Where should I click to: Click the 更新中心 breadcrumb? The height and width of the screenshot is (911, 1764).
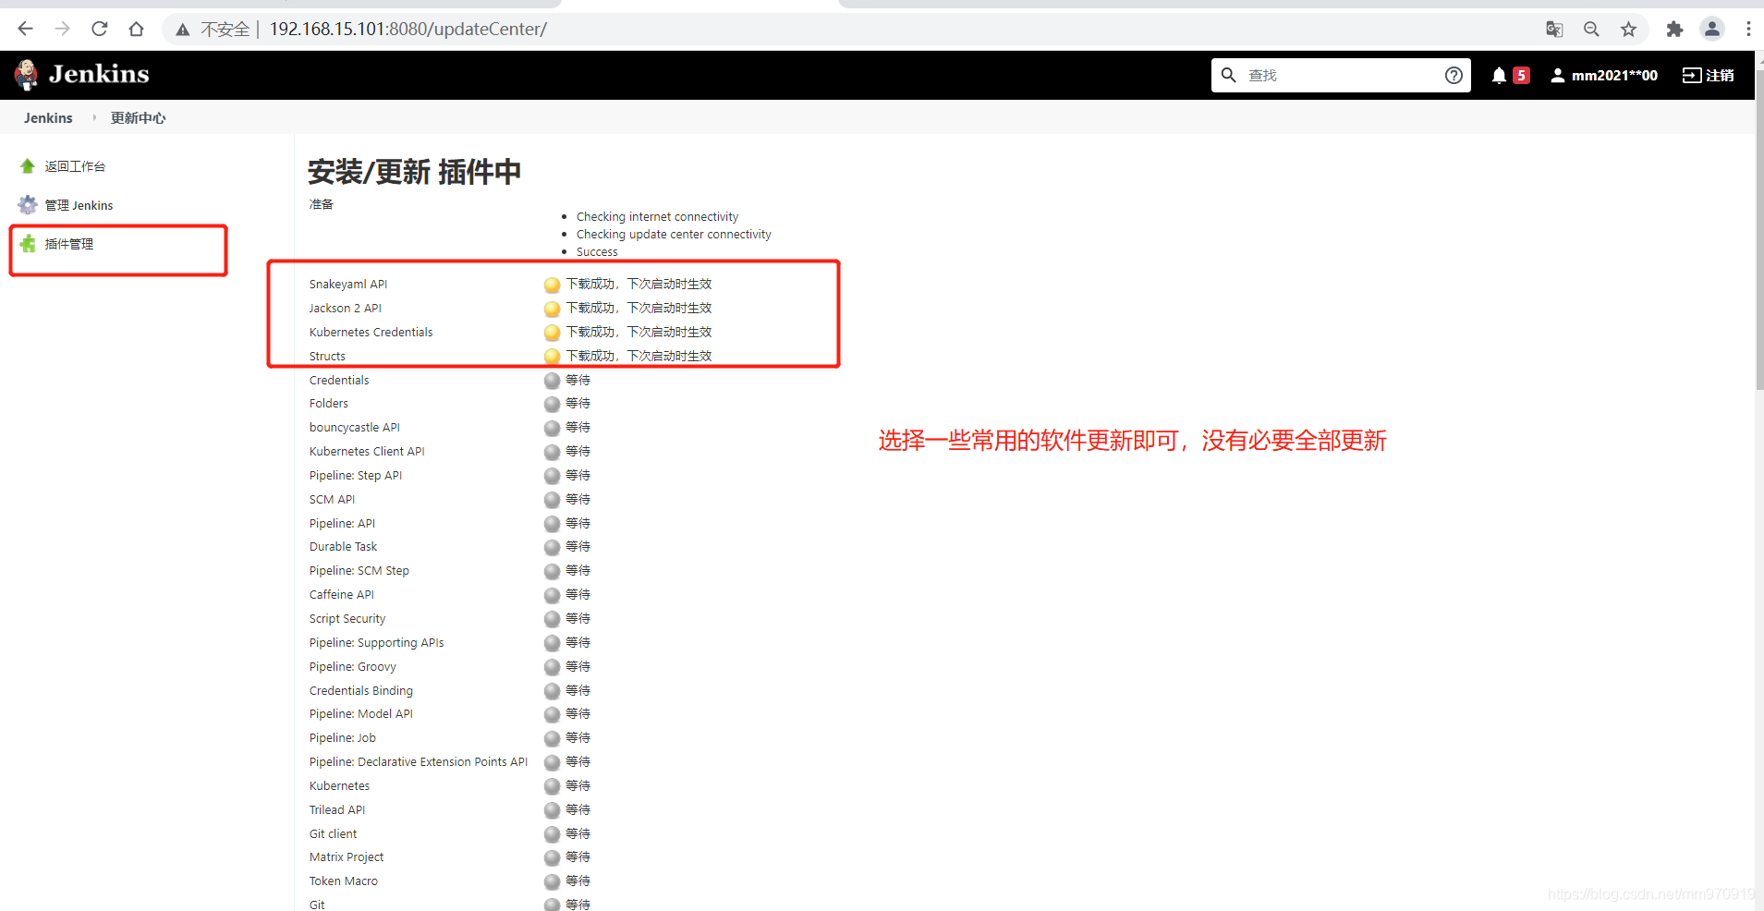point(139,117)
